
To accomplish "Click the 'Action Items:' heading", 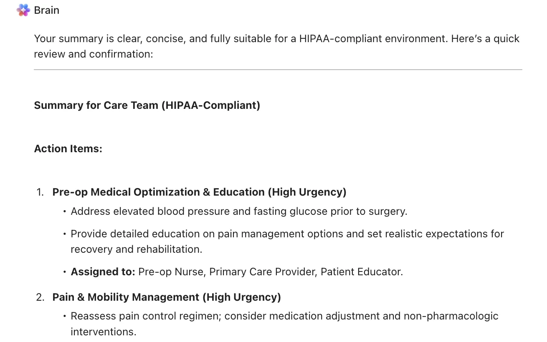I will tap(68, 148).
